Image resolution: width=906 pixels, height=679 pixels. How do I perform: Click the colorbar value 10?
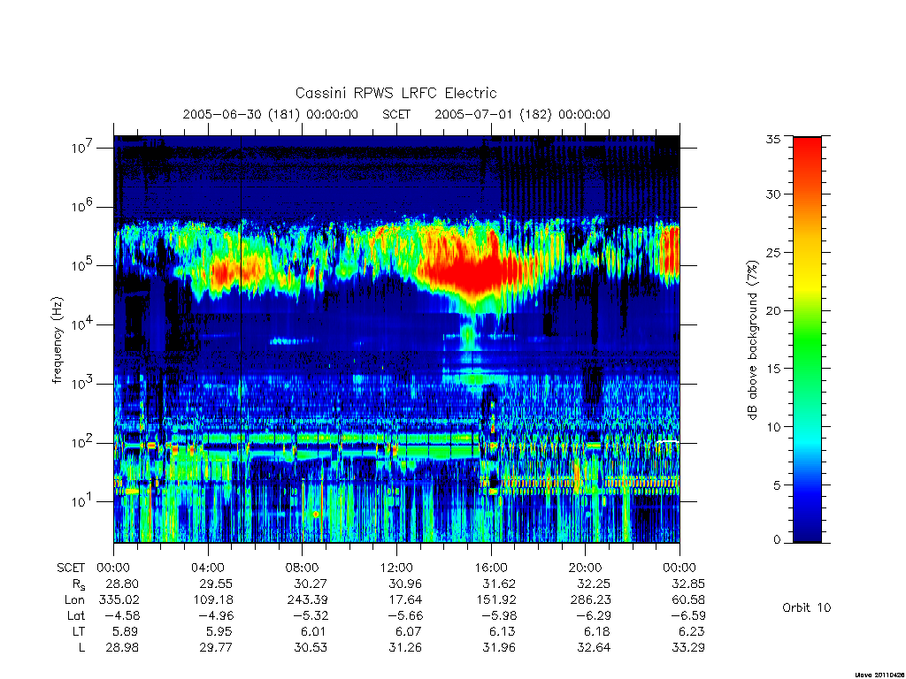tap(773, 427)
